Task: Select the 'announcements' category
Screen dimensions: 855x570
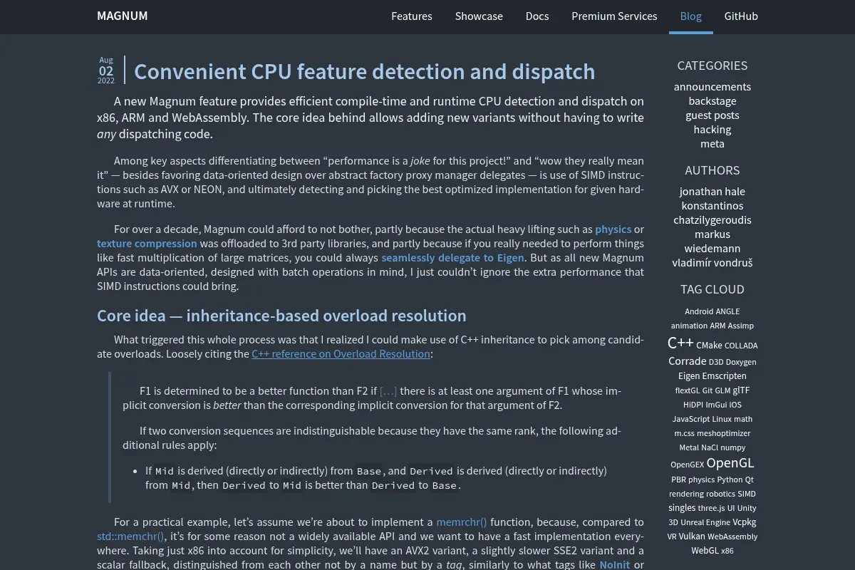Action: click(712, 87)
